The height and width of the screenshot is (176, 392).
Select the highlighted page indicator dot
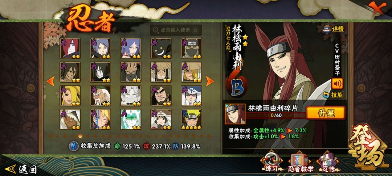pyautogui.click(x=80, y=136)
